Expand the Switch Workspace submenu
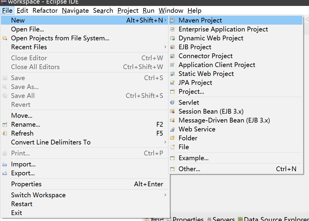 pos(165,195)
